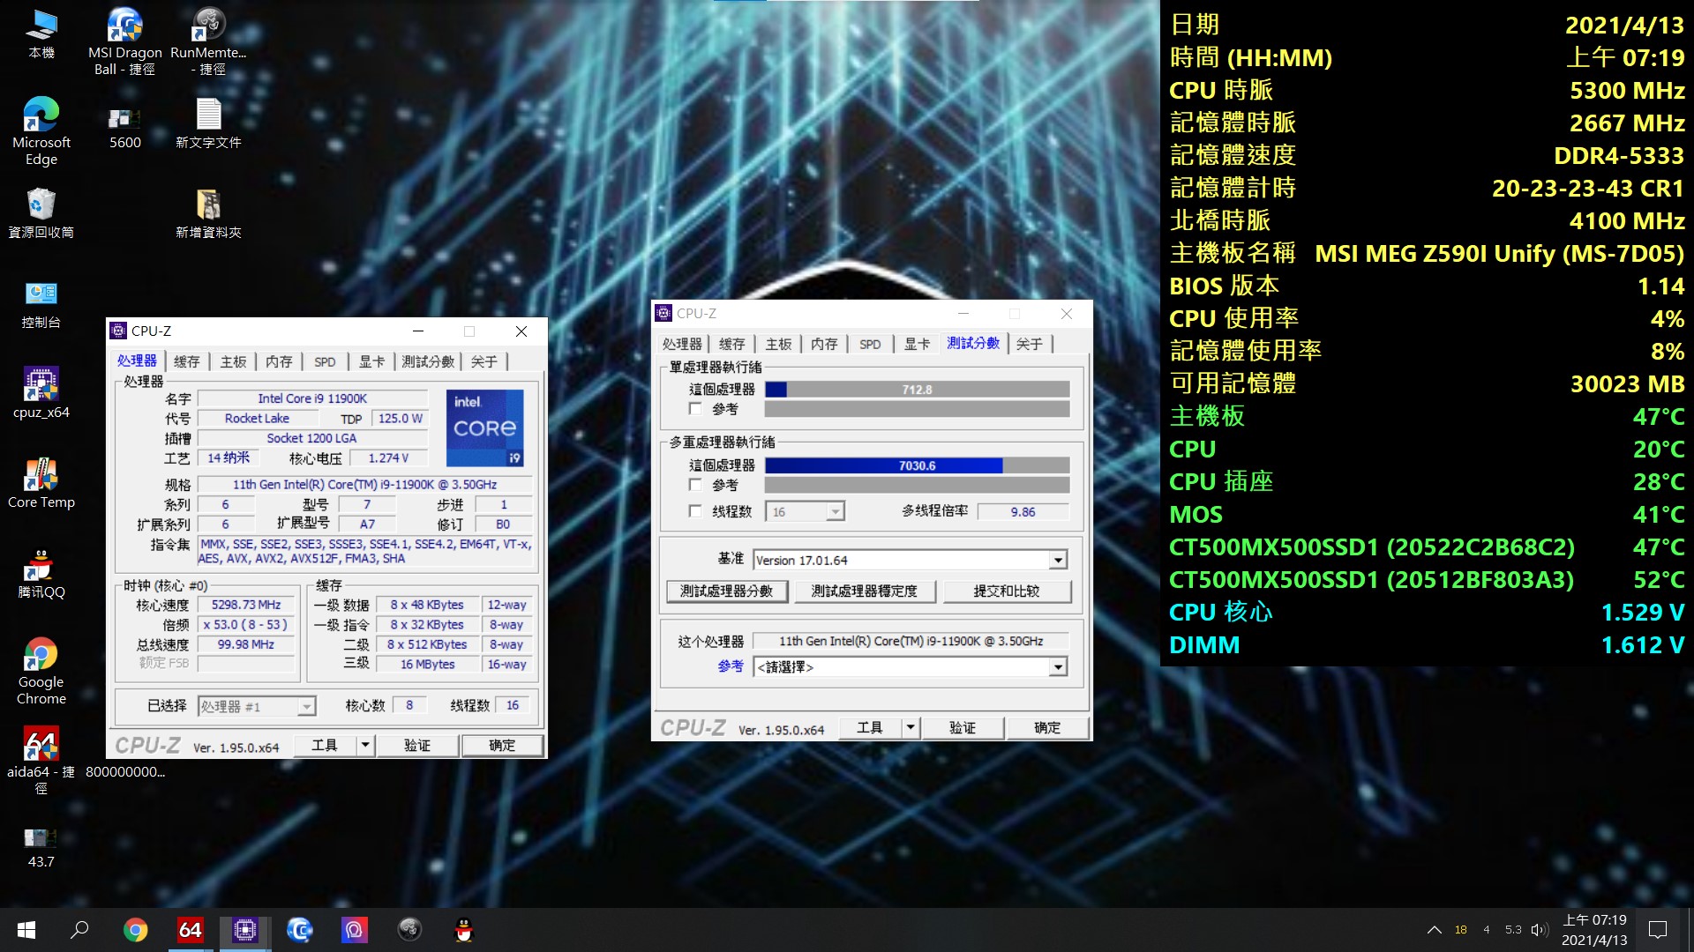1694x952 pixels.
Task: Open 測試分數 tab in left CPU-Z
Action: [428, 361]
